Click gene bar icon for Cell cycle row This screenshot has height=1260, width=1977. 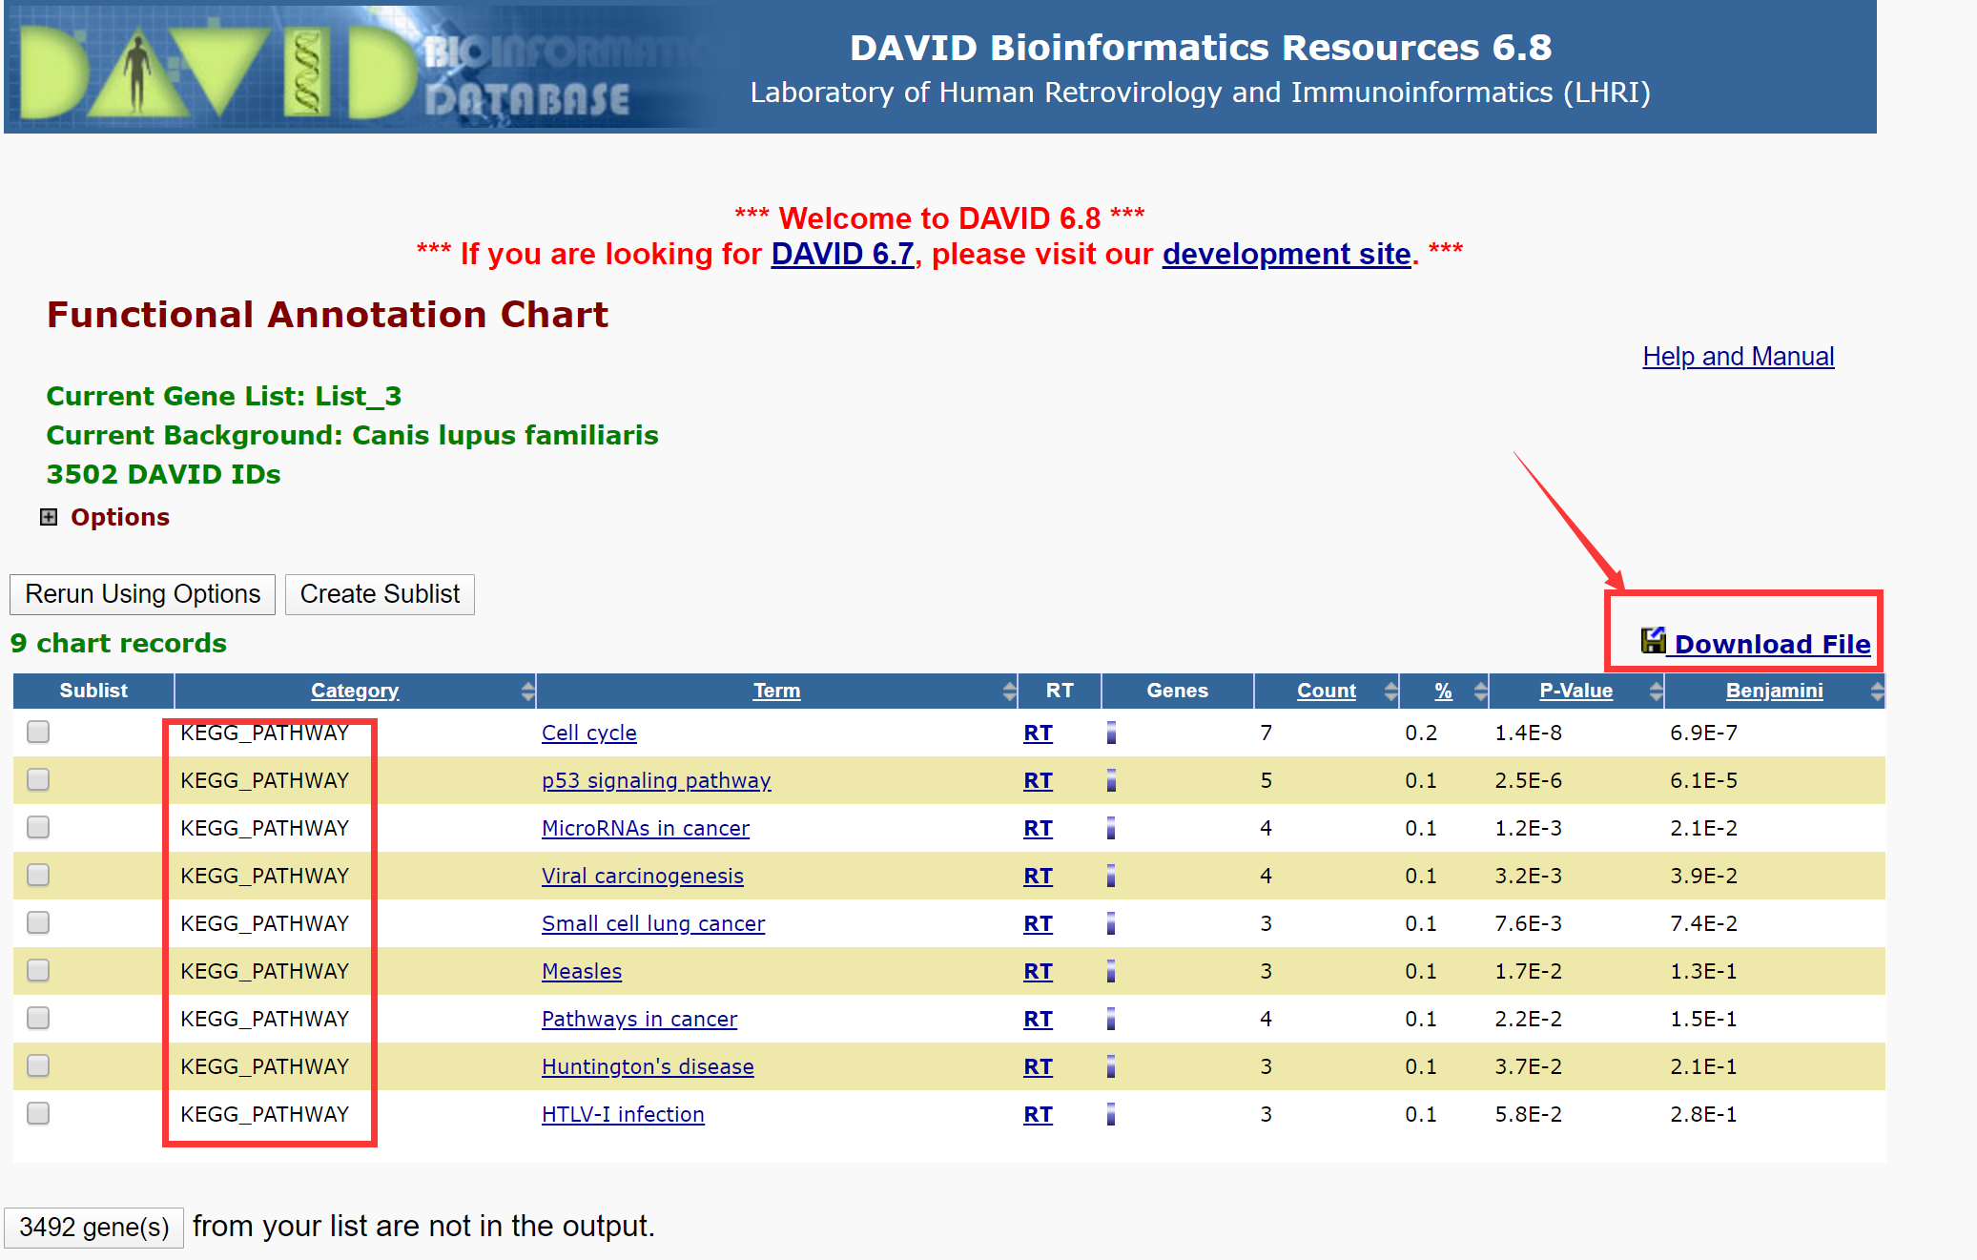point(1111,733)
